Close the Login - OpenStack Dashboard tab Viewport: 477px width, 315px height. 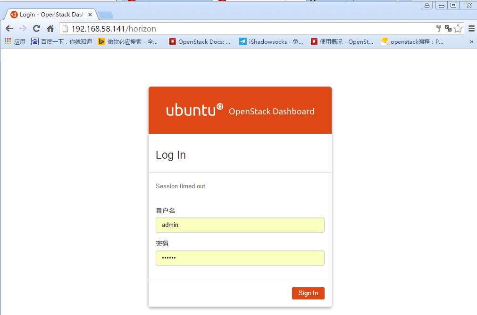(x=90, y=14)
